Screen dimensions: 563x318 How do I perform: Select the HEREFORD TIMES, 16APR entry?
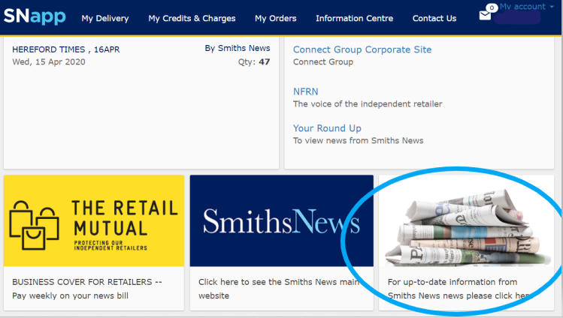pos(66,49)
